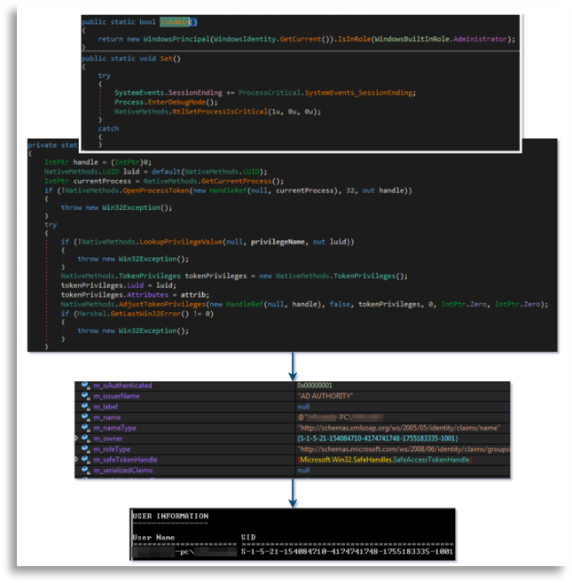Image resolution: width=572 pixels, height=583 pixels.
Task: Expand the m_owner tree node
Action: coord(77,439)
